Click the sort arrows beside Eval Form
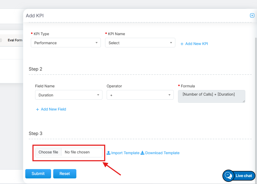 (x=1, y=40)
